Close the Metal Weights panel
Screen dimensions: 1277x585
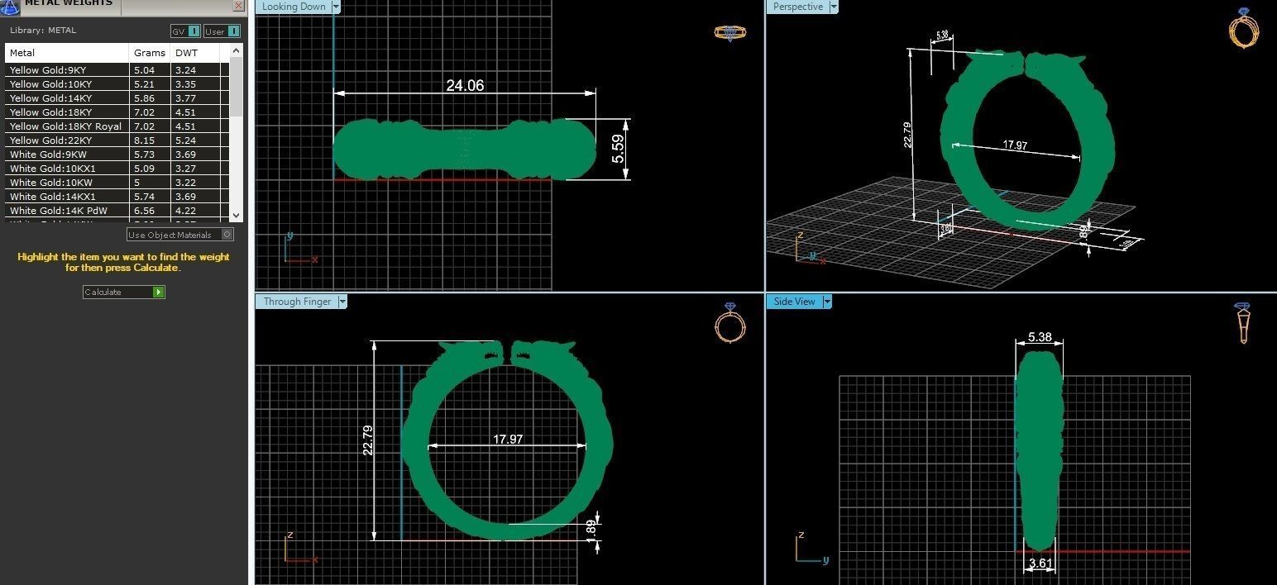pyautogui.click(x=239, y=5)
